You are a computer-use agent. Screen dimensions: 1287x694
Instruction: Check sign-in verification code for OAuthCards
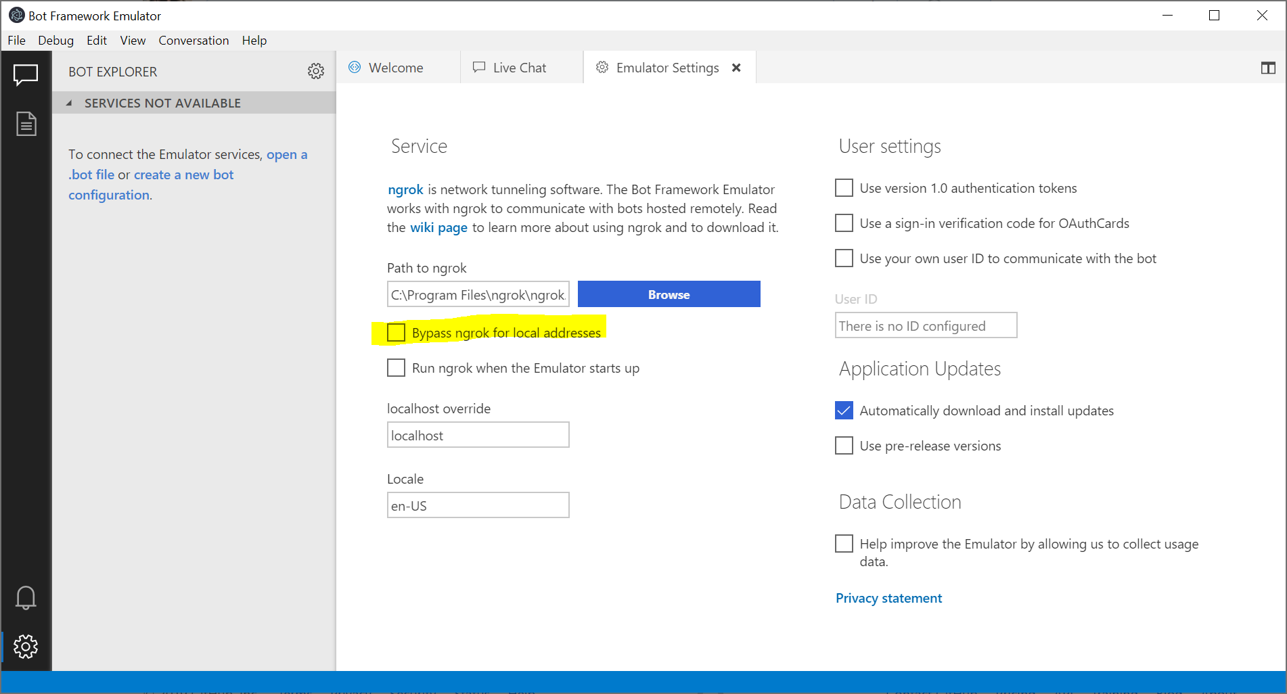click(844, 223)
